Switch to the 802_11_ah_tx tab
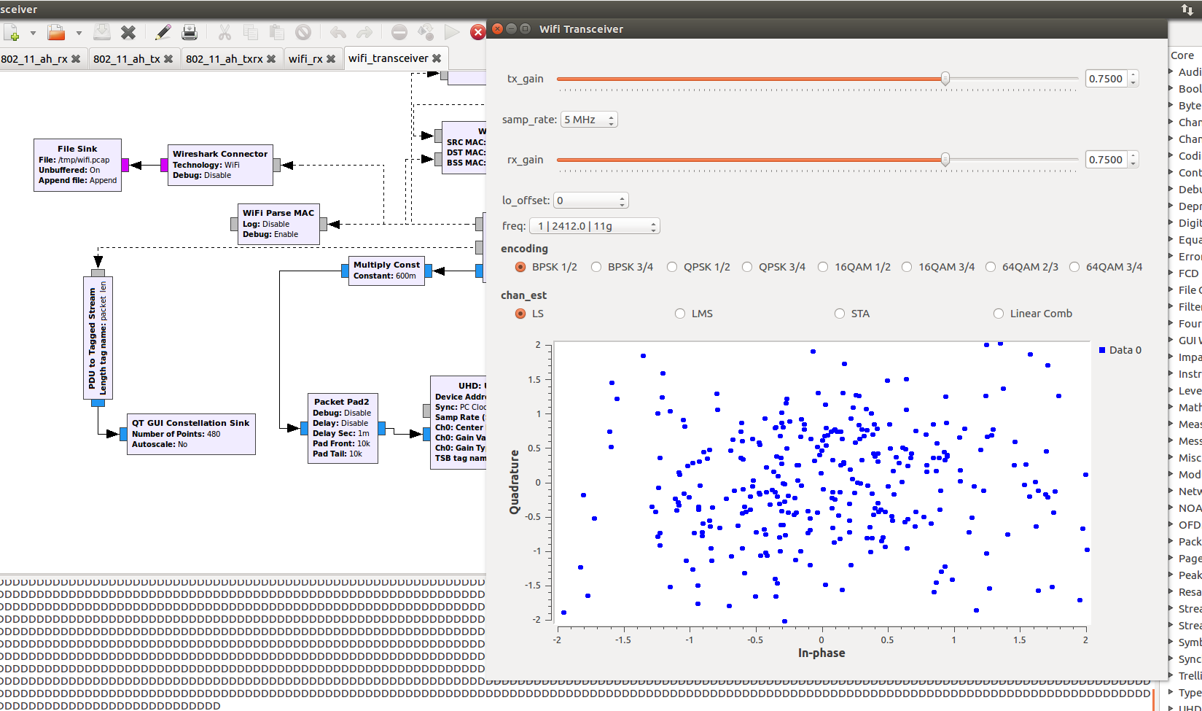The width and height of the screenshot is (1202, 711). (x=128, y=58)
